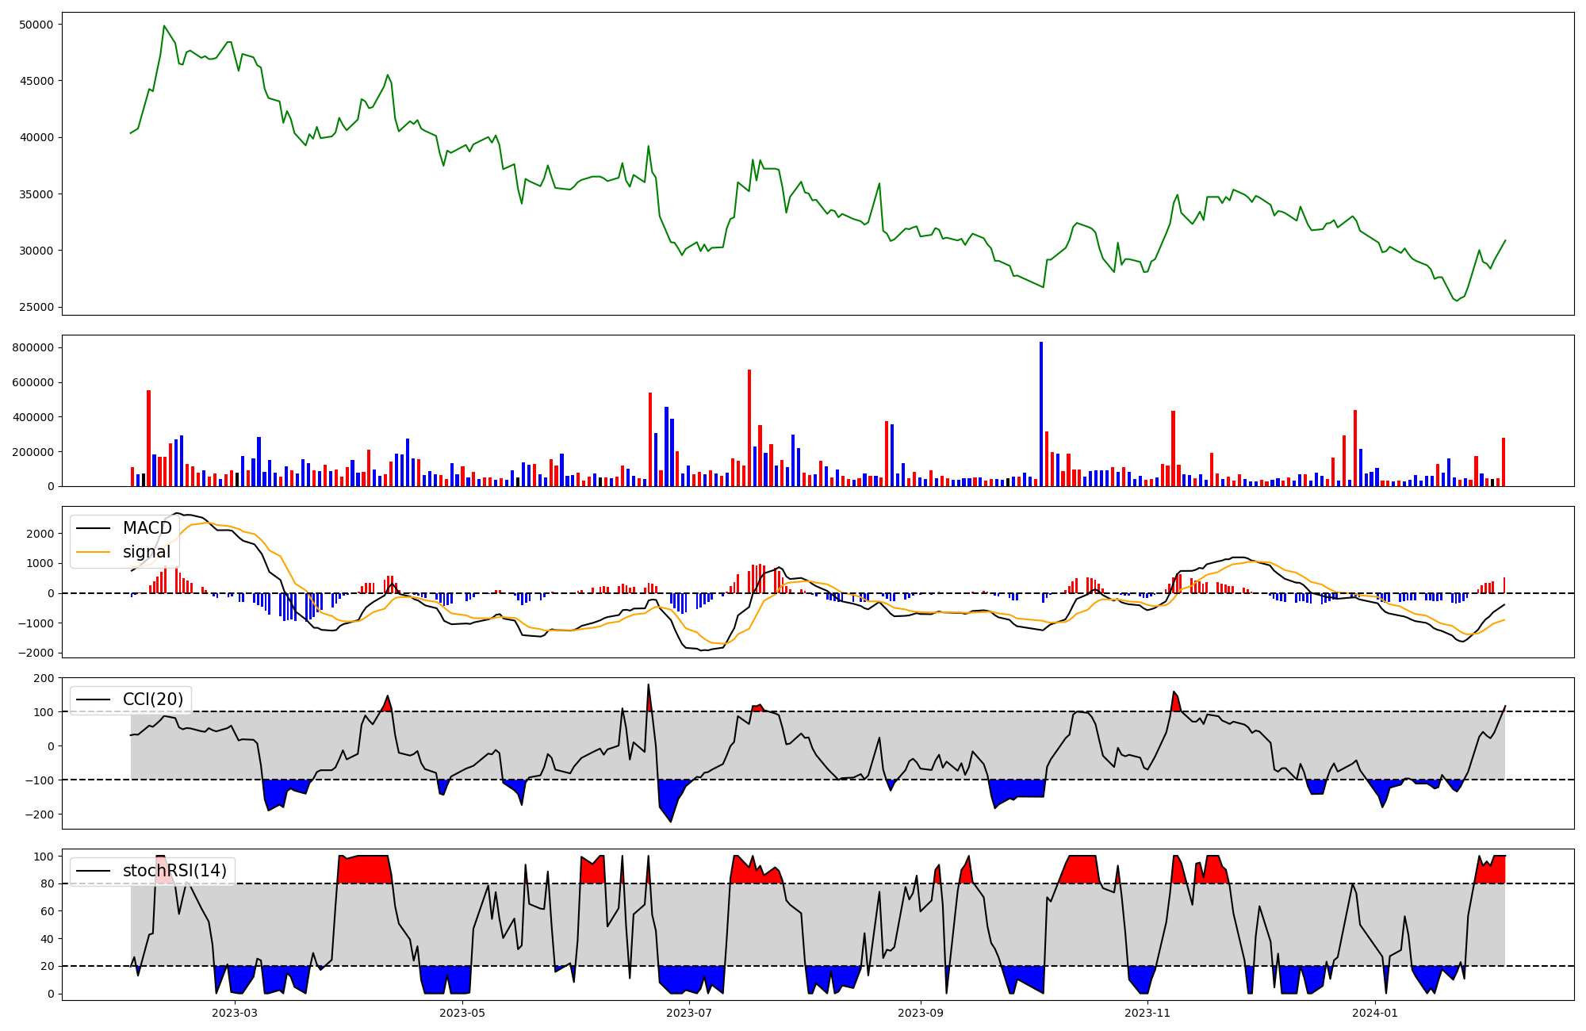The height and width of the screenshot is (1031, 1586).
Task: Click the 2023-11 date tick label
Action: point(1147,1013)
